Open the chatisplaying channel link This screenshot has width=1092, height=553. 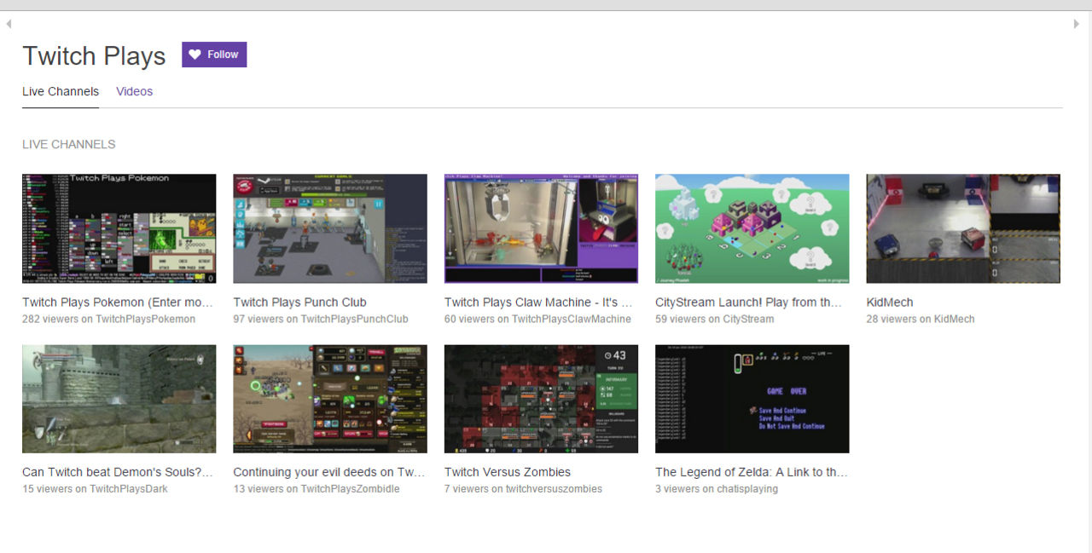(747, 488)
